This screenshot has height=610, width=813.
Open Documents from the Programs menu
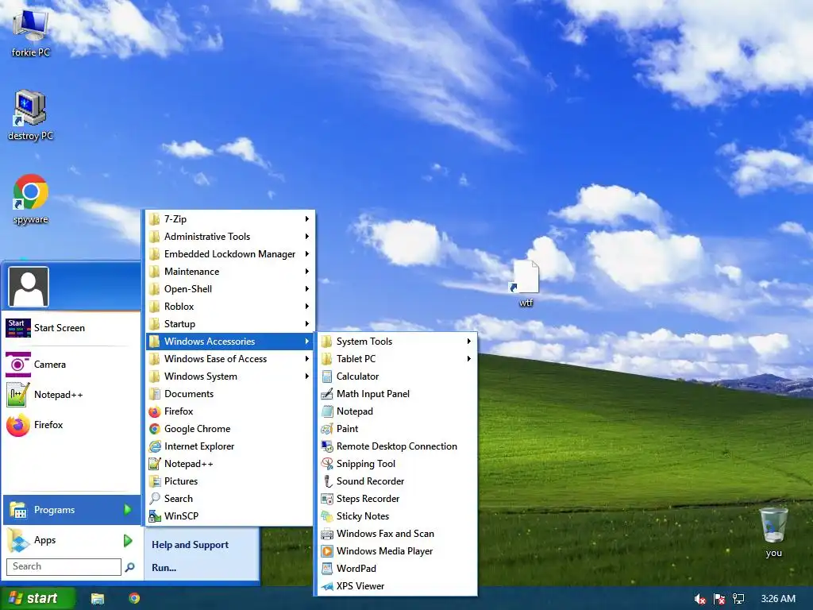pyautogui.click(x=229, y=394)
